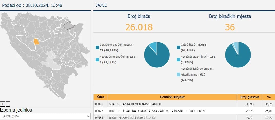Click the percentage value 26,81

[x=269, y=111]
